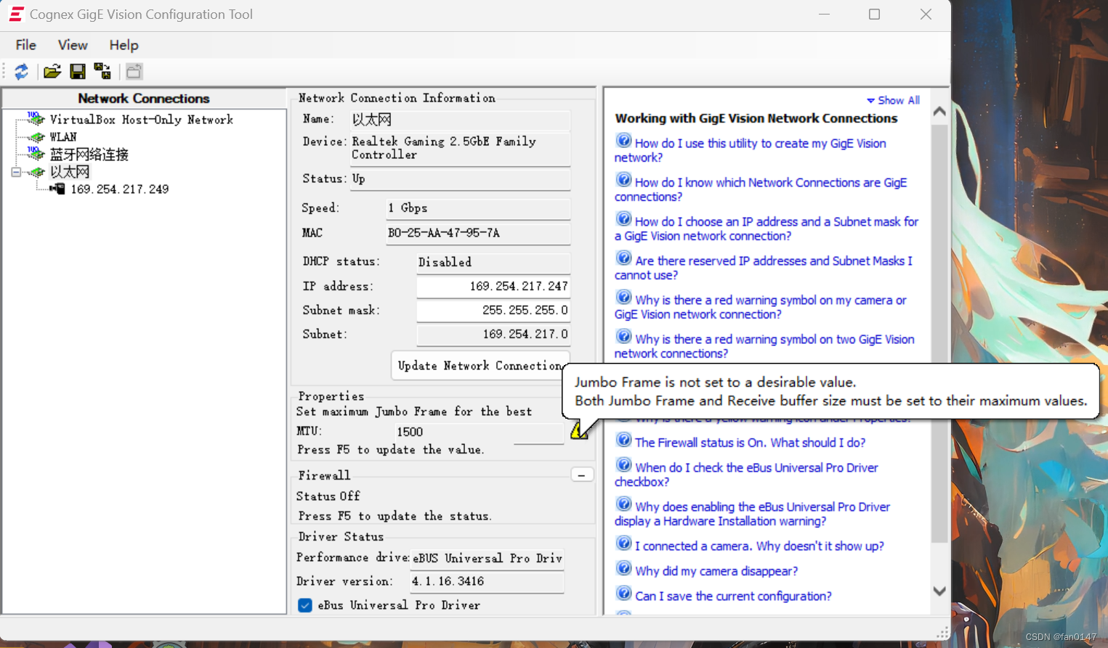
Task: Select VirtualBox Host-Only Network in tree
Action: [x=141, y=120]
